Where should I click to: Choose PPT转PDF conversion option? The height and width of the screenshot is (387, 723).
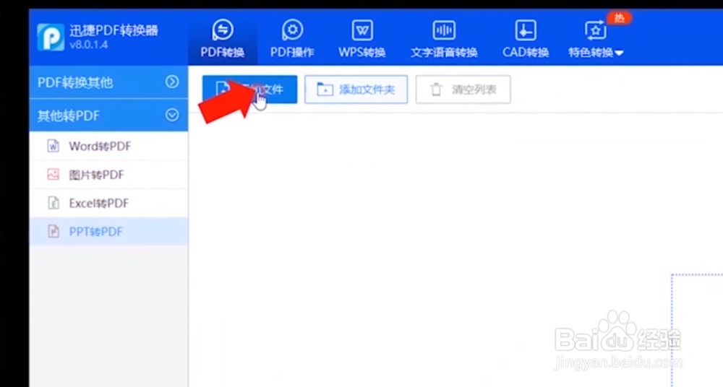(x=108, y=231)
